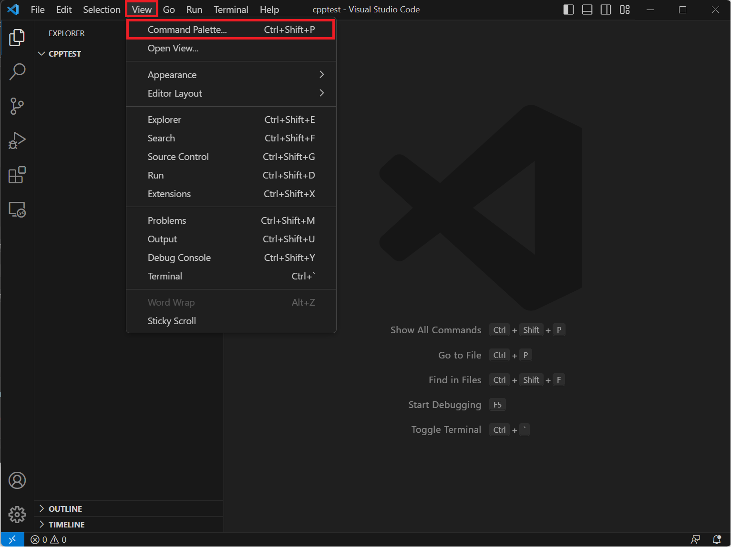Click errors and warnings count in status bar
731x547 pixels.
(49, 539)
